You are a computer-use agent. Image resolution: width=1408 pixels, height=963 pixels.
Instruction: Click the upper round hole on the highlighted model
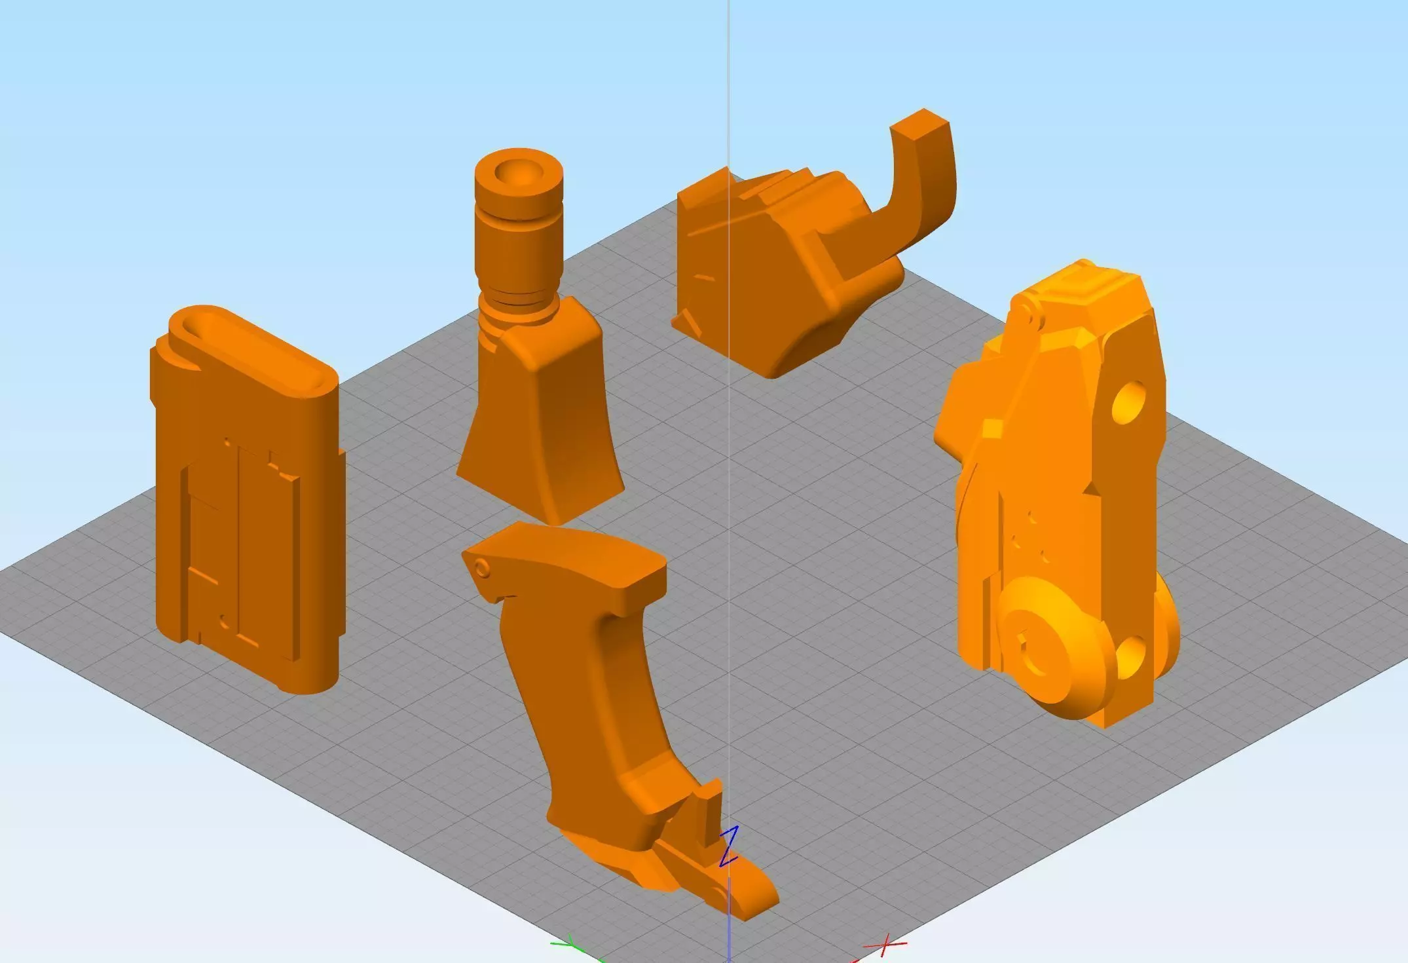[1129, 402]
